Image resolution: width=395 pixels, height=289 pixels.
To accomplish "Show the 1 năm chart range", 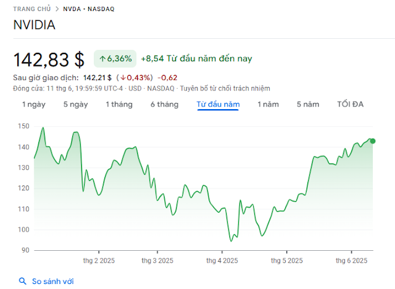I will (268, 104).
